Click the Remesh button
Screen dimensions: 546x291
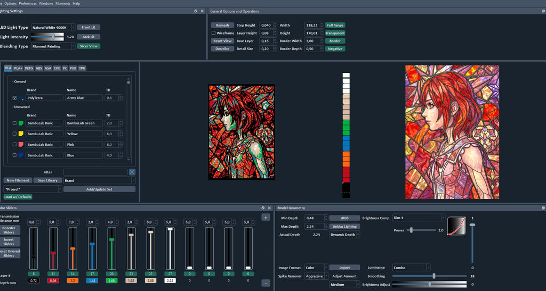pyautogui.click(x=222, y=26)
